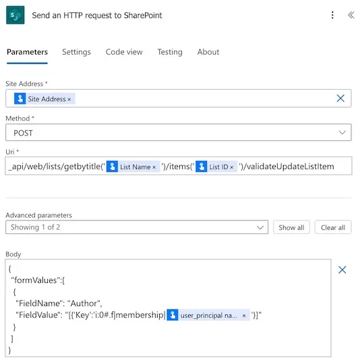Remove the user_principal name token
This screenshot has height=364, width=360.
tap(244, 315)
